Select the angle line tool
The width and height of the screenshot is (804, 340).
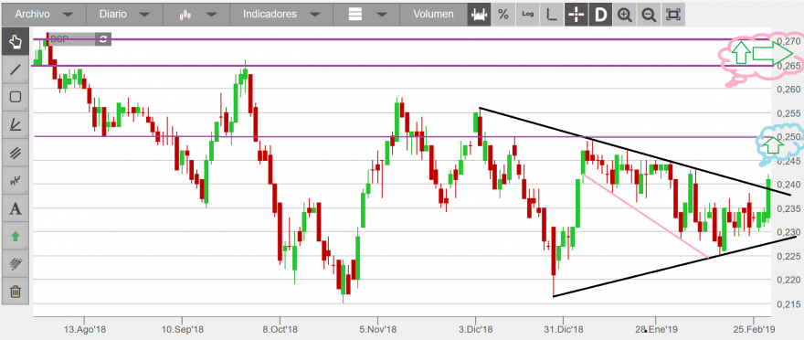click(16, 125)
